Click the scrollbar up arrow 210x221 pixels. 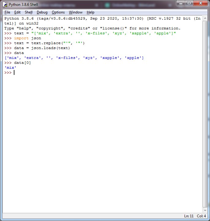click(205, 18)
